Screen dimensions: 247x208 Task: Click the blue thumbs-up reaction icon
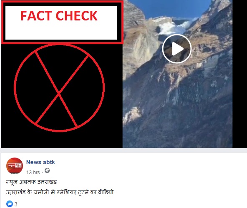click(10, 204)
